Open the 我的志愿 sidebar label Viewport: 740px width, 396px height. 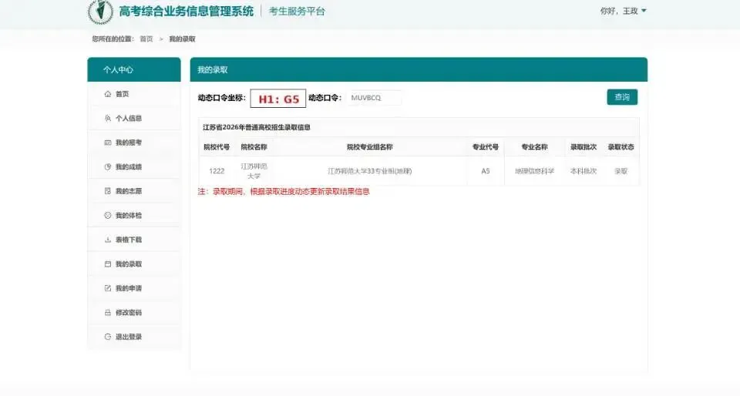(x=129, y=191)
